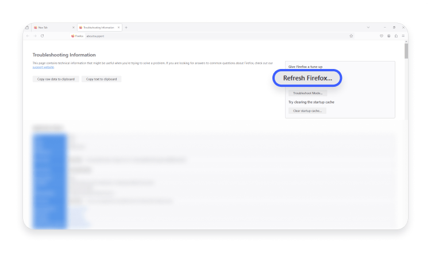The height and width of the screenshot is (253, 431).
Task: Click the Clear startup cache button
Action: coord(307,110)
